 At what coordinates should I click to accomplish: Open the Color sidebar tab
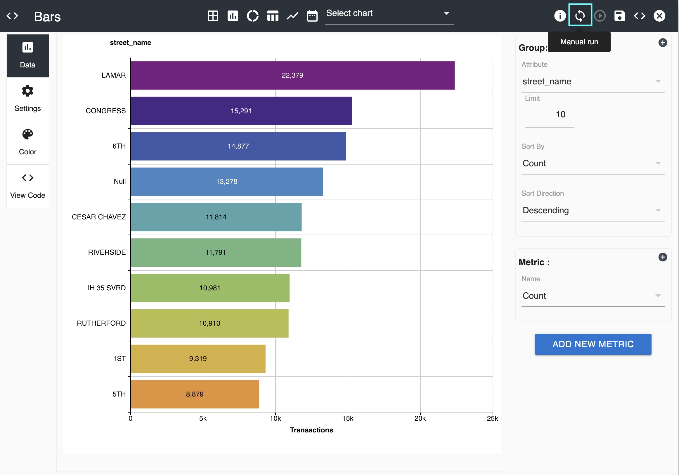pos(27,142)
